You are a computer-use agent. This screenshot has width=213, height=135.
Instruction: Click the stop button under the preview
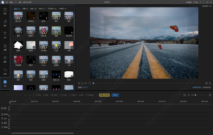pyautogui.click(x=90, y=83)
